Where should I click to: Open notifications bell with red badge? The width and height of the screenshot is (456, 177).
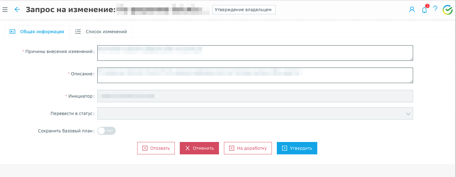pos(424,10)
